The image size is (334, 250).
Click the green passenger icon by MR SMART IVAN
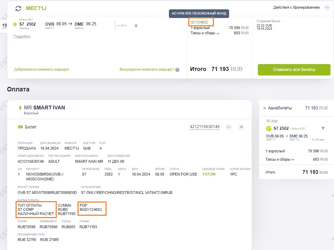point(20,108)
